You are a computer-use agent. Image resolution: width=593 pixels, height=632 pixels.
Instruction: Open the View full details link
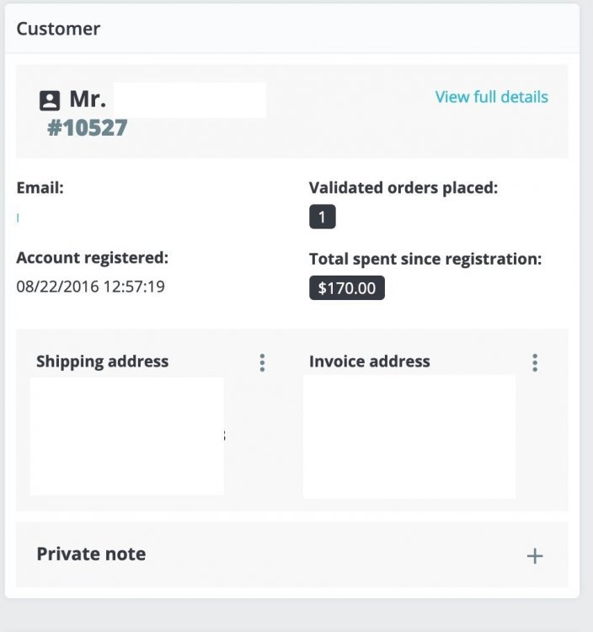pyautogui.click(x=491, y=97)
